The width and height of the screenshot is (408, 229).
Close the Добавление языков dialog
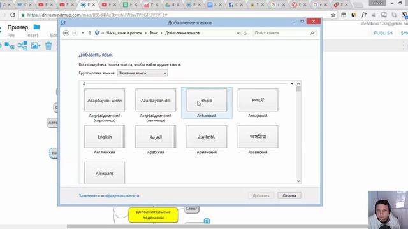pyautogui.click(x=314, y=21)
